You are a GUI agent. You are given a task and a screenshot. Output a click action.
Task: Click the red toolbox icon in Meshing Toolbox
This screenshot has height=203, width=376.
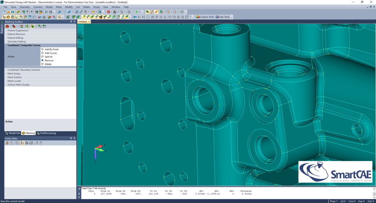(x=7, y=26)
